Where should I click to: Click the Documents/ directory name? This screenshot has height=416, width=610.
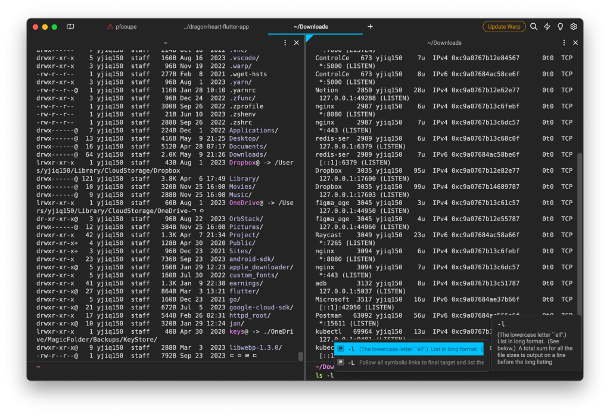click(x=248, y=147)
